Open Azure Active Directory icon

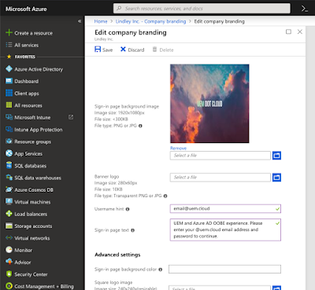pos(9,69)
